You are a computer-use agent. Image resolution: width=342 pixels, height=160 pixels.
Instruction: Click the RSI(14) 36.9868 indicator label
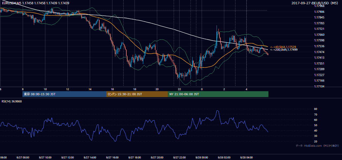12,101
